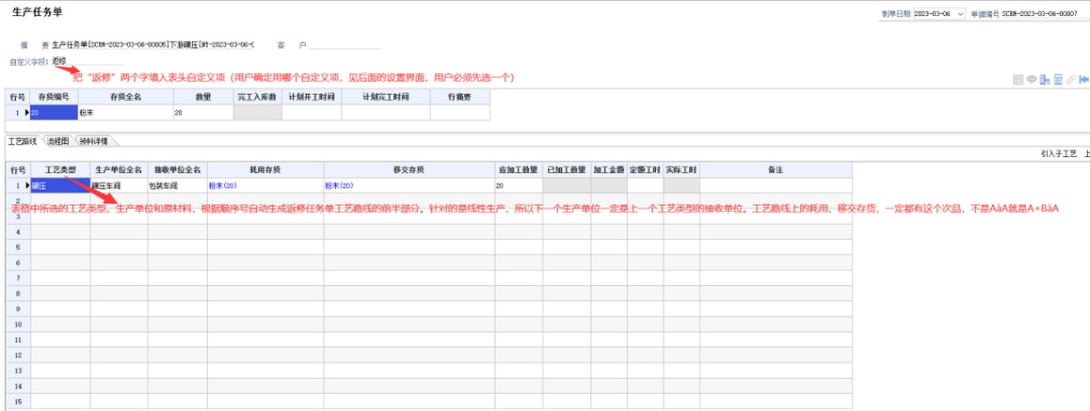The height and width of the screenshot is (411, 1090).
Task: Click the 生产单位全名 column header
Action: 118,169
